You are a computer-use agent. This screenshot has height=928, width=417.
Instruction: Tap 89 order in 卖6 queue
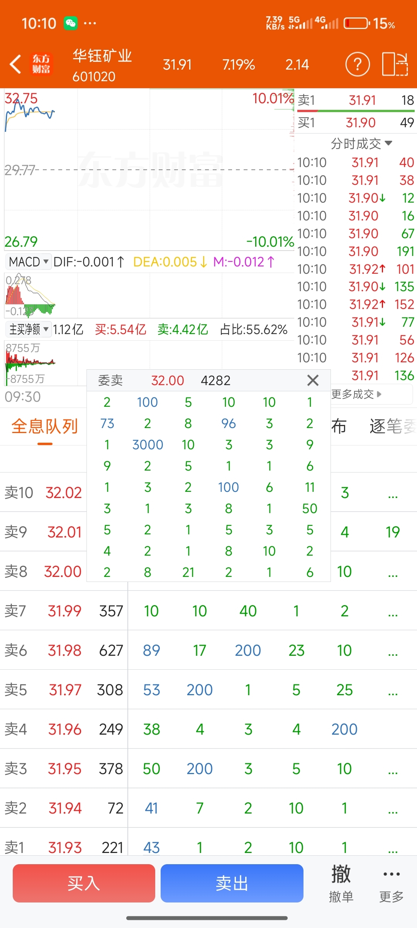point(151,650)
